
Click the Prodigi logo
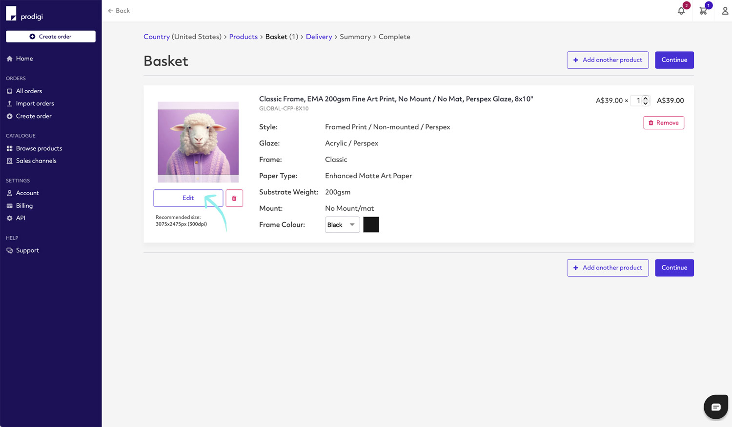[x=24, y=14]
